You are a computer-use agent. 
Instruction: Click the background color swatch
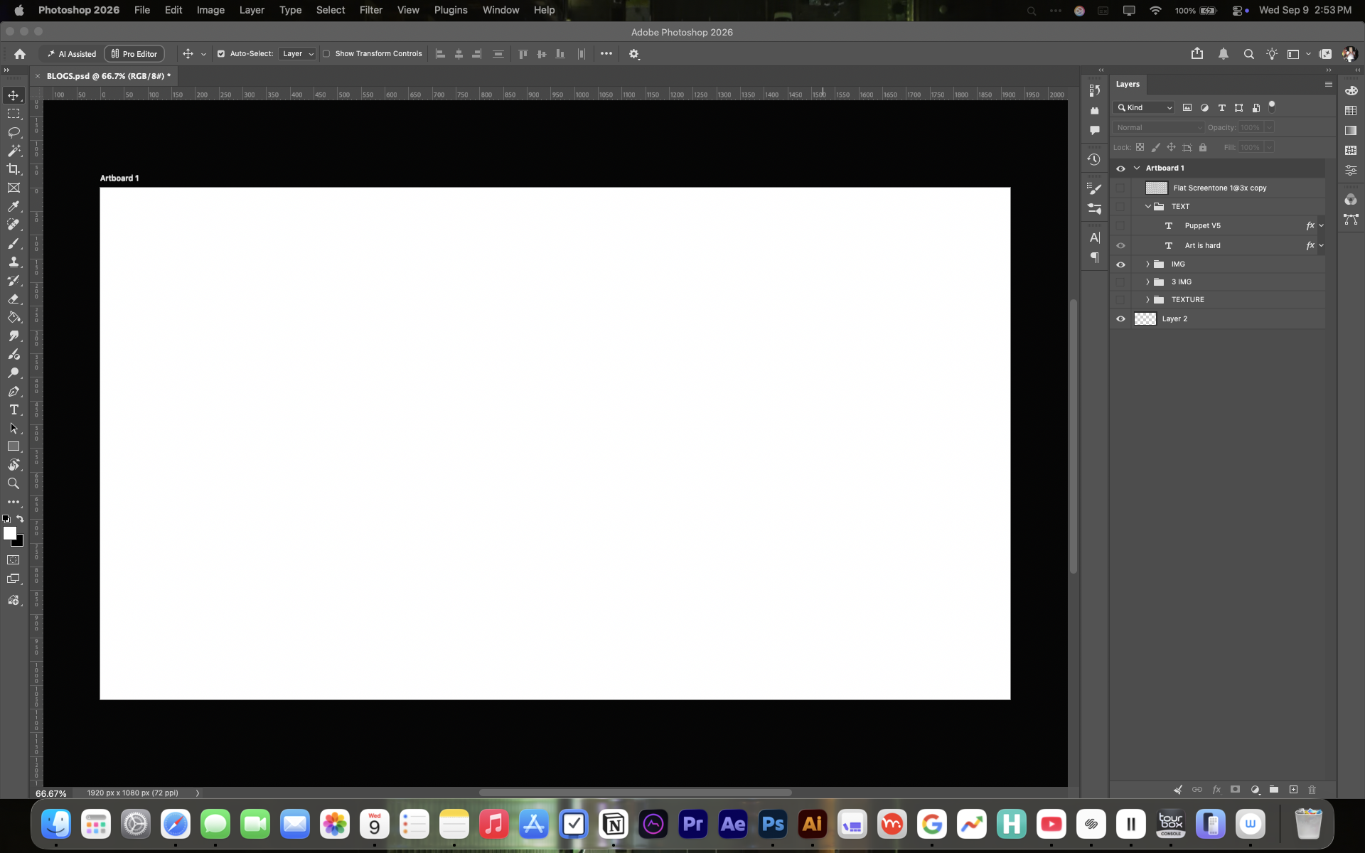(x=19, y=542)
